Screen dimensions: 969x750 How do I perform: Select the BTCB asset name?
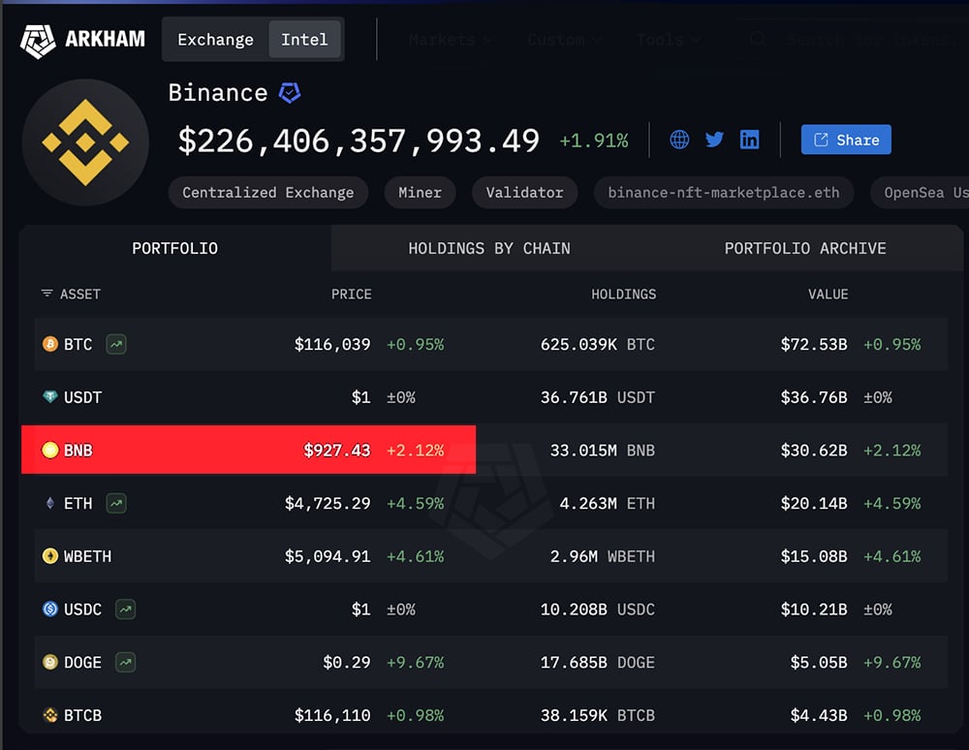(82, 715)
